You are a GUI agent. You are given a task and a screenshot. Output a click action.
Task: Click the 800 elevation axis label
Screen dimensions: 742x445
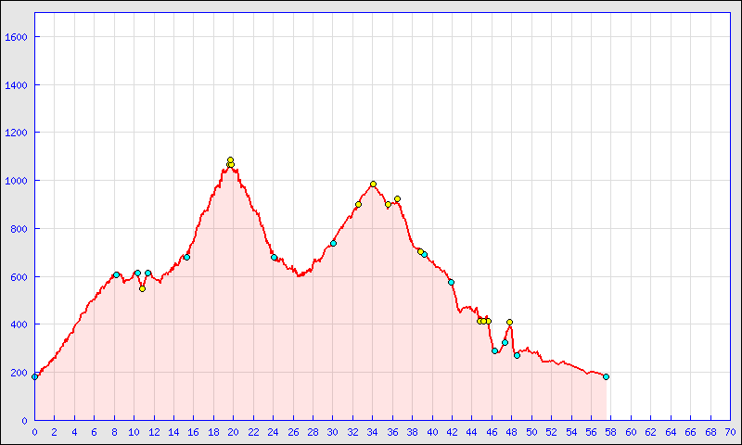pyautogui.click(x=19, y=229)
